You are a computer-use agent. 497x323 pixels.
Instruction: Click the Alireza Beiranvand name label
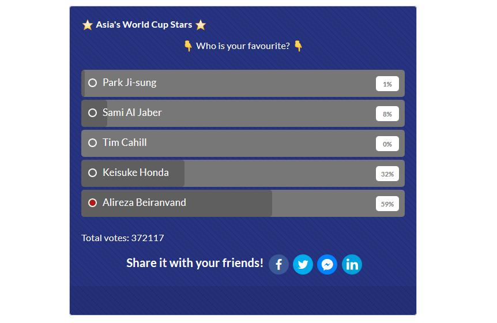pyautogui.click(x=144, y=202)
